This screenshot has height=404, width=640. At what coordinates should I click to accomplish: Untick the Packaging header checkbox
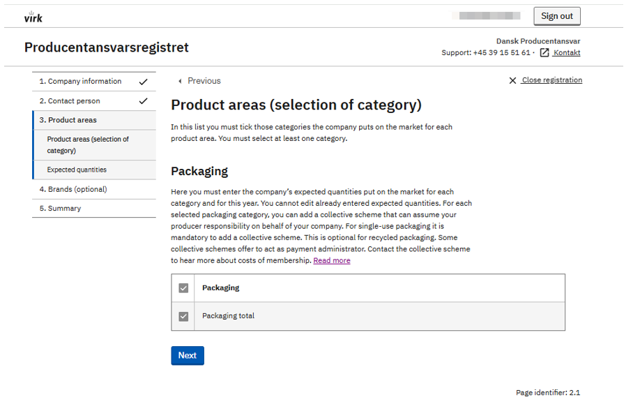click(x=184, y=288)
